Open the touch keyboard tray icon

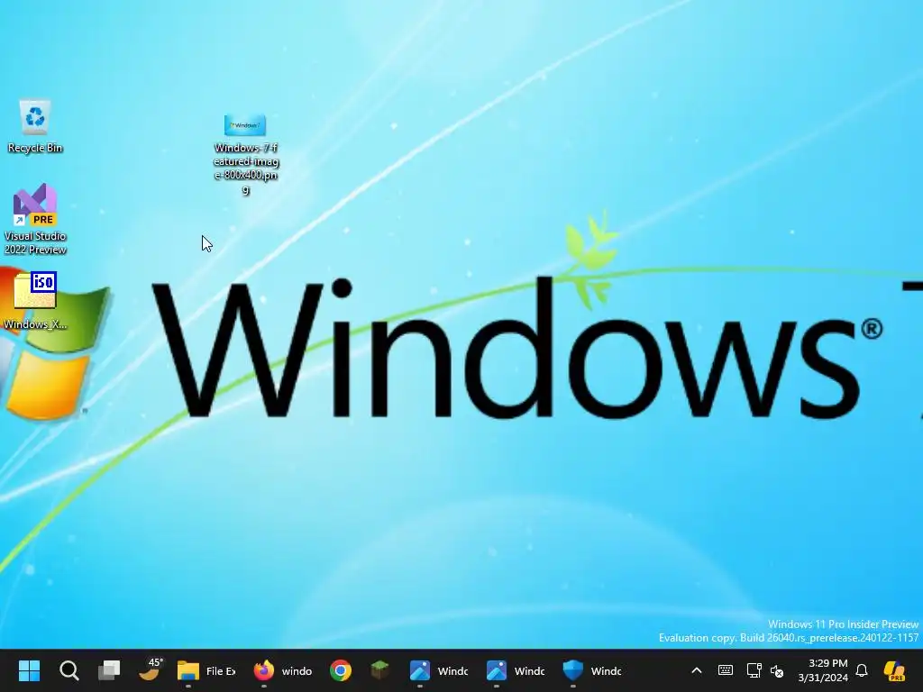tap(726, 670)
